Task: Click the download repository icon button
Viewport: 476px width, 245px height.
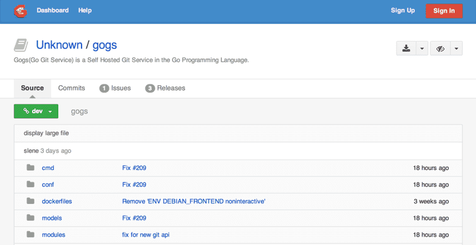Action: point(406,49)
